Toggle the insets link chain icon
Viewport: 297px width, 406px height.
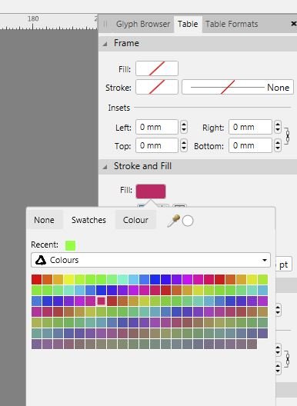(287, 136)
